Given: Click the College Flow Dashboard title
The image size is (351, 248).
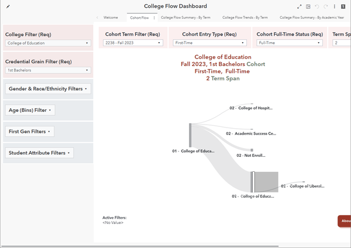Looking at the screenshot, I should pos(175,6).
